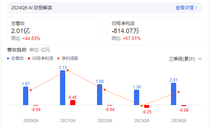This screenshot has height=127, width=209.
Task: Select the 三季报(累计) period selector text
Action: [x=182, y=59]
